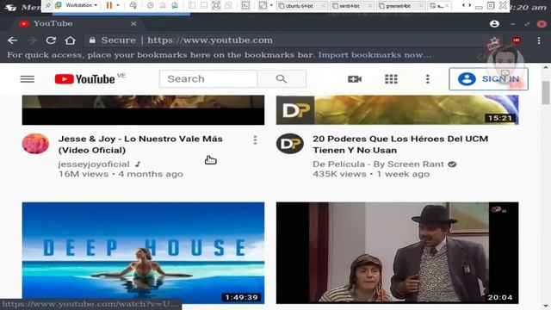
Task: Focus the YouTube Search field
Action: click(208, 78)
